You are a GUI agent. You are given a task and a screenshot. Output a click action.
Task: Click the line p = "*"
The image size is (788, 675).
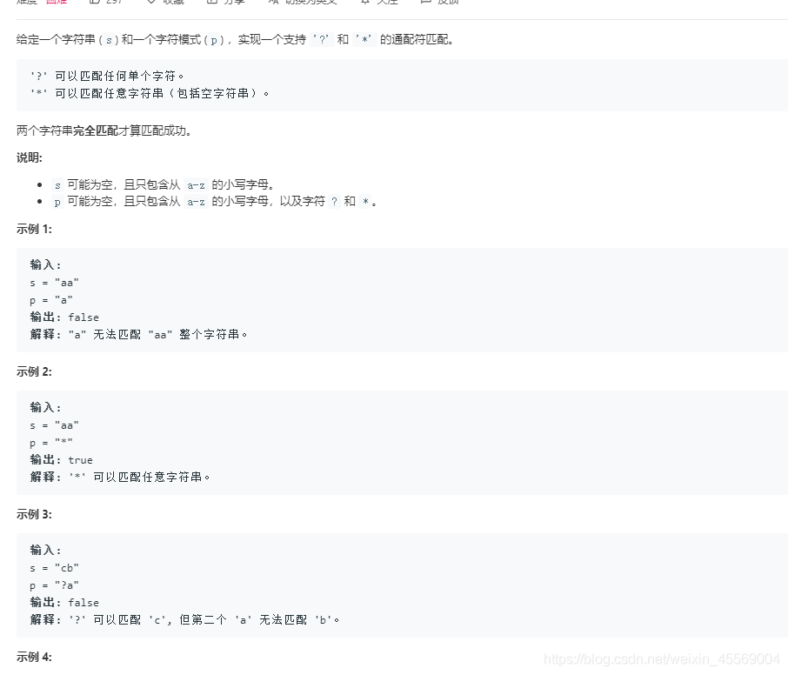[51, 443]
